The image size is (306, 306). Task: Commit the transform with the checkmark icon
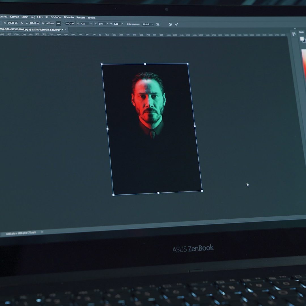point(176,24)
